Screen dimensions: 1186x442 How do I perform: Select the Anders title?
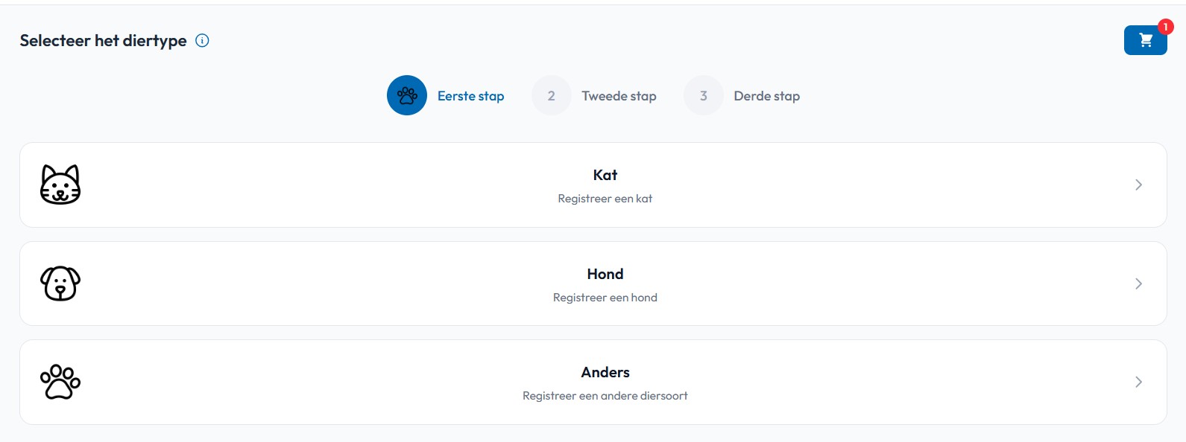[x=605, y=372]
